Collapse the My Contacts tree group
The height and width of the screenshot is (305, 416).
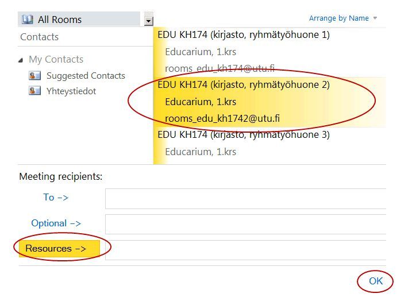point(21,60)
